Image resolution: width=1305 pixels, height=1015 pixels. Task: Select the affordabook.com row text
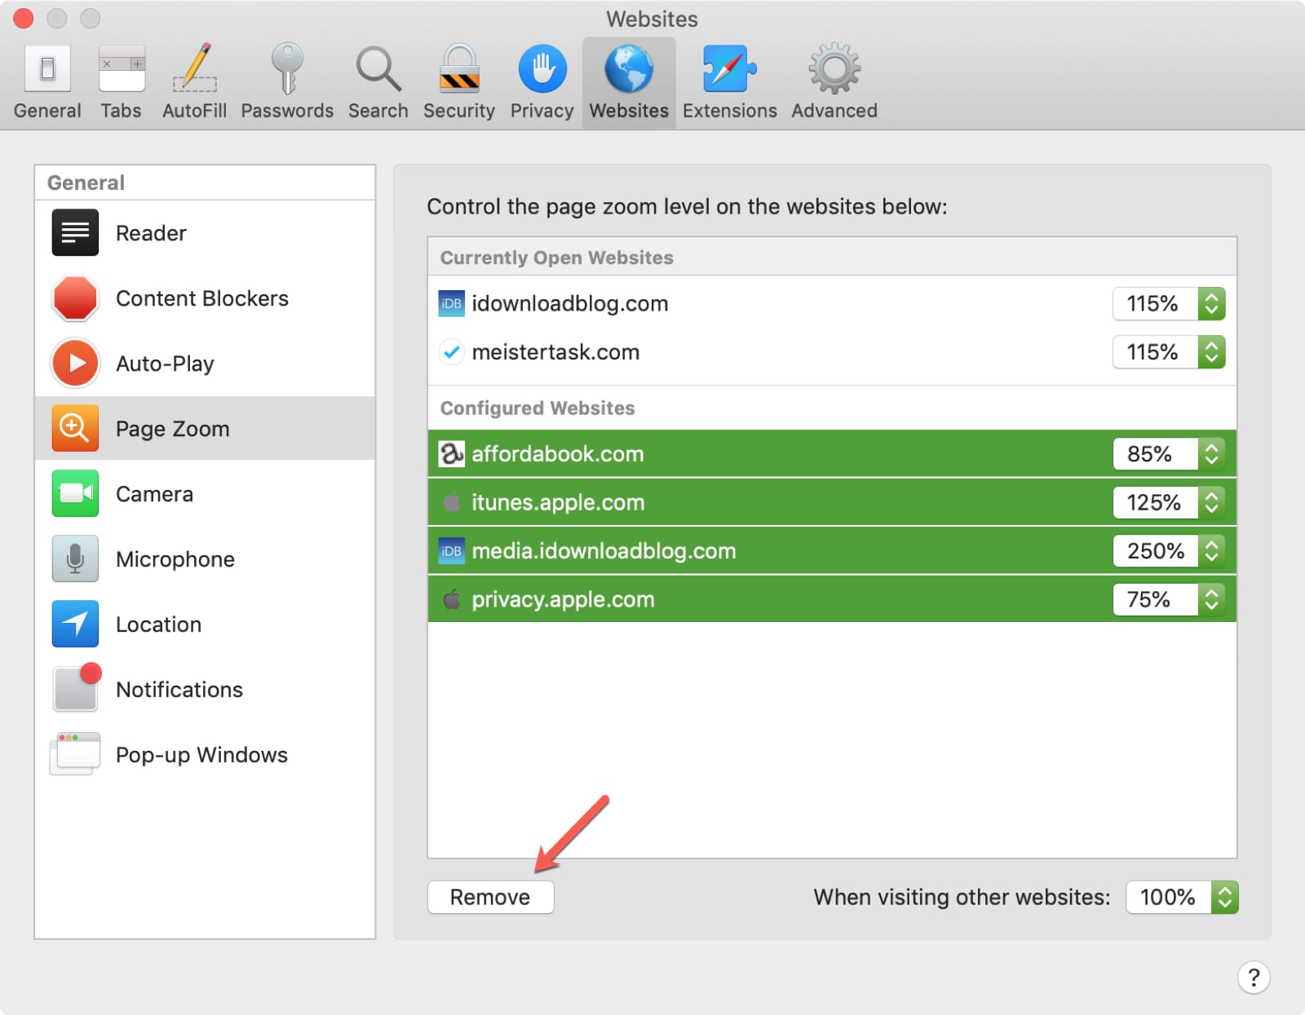tap(558, 453)
